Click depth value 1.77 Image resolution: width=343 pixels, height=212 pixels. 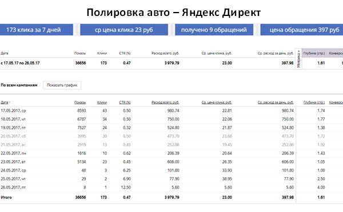pyautogui.click(x=321, y=119)
